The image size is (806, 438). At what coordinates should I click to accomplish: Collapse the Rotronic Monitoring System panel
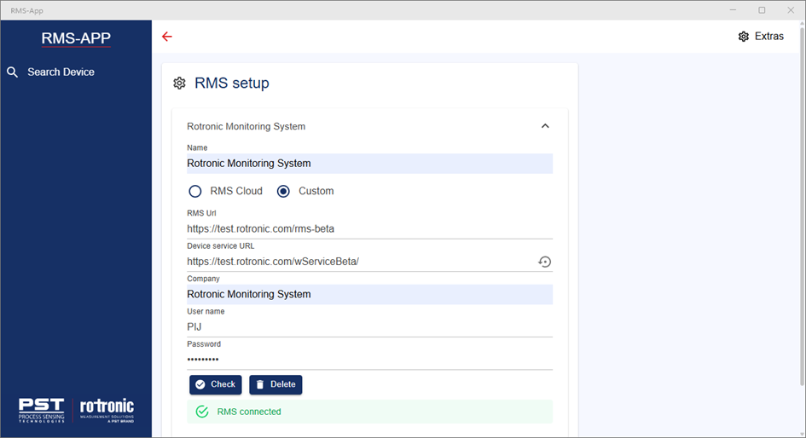[x=545, y=126]
